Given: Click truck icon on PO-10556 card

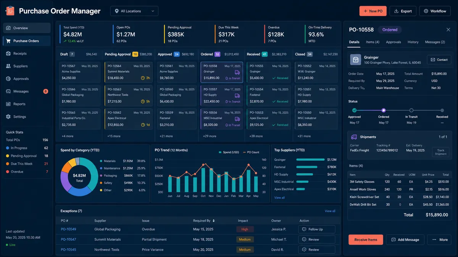Looking at the screenshot, I should click(x=237, y=119).
